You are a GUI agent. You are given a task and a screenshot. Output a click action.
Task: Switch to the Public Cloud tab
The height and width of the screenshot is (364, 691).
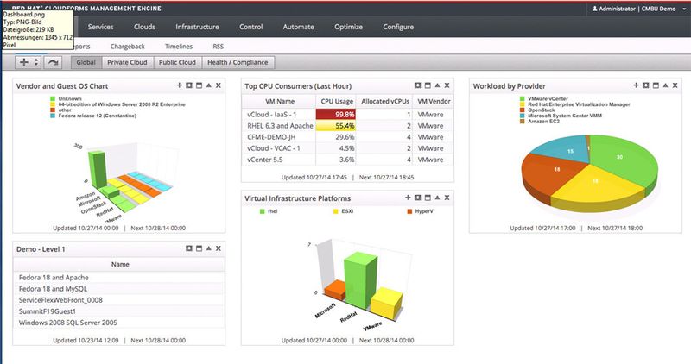177,62
